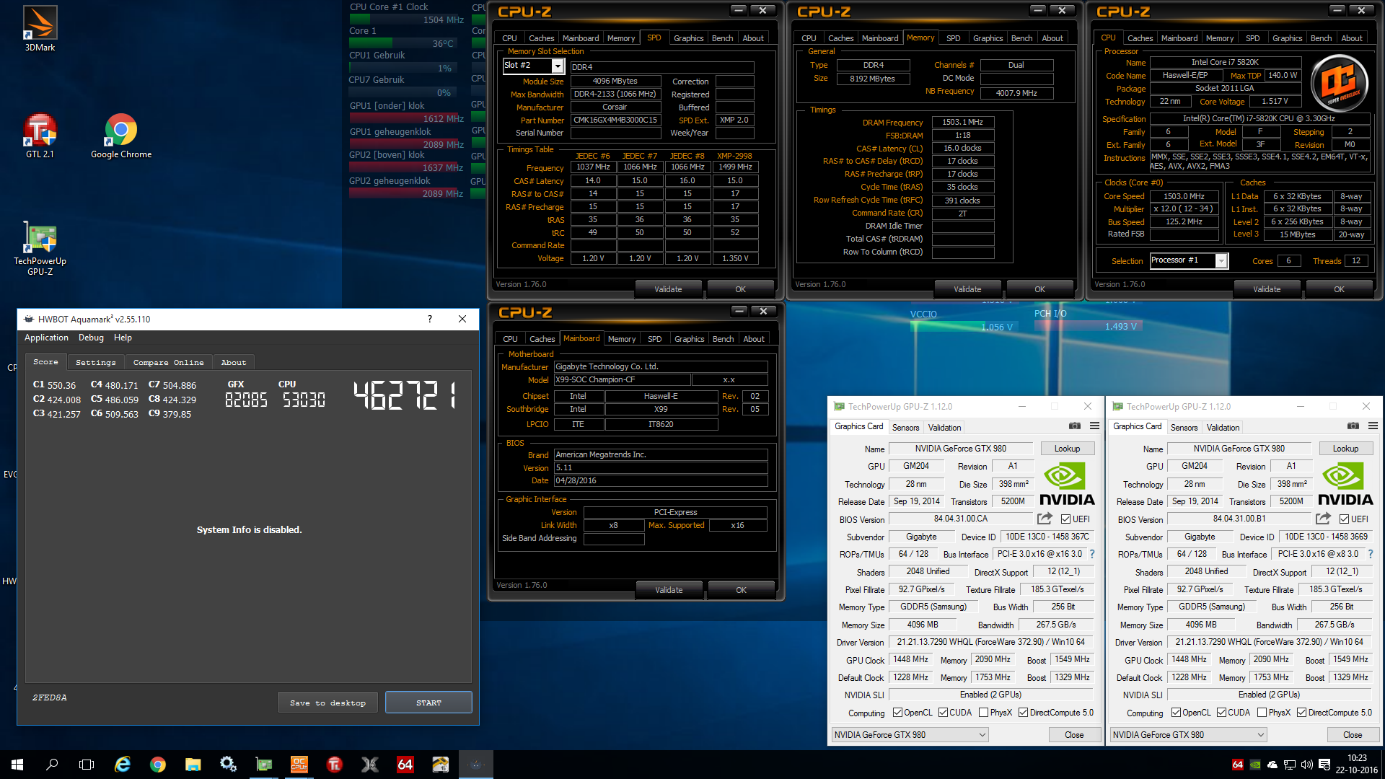
Task: Open the GTL 2.1 desktop shortcut
Action: (40, 136)
